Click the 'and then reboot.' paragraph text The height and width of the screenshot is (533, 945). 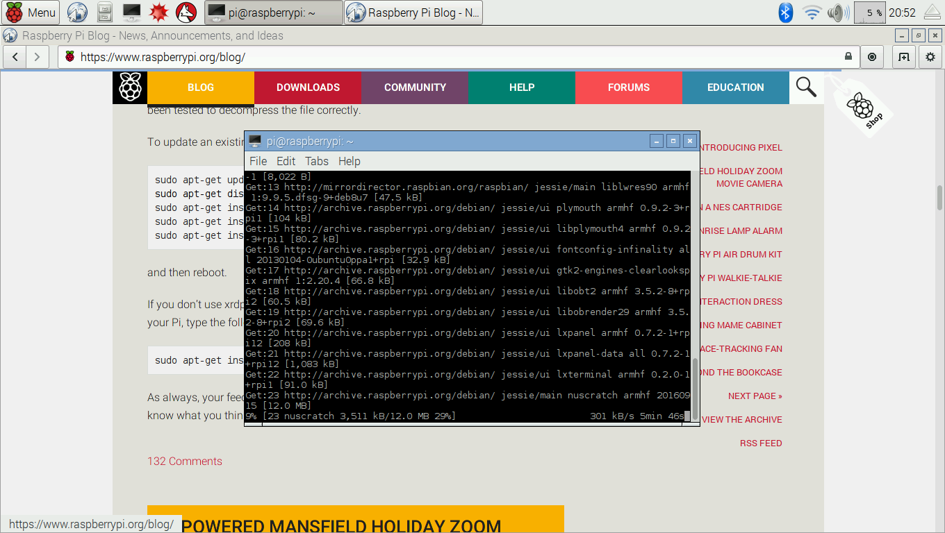click(x=187, y=273)
